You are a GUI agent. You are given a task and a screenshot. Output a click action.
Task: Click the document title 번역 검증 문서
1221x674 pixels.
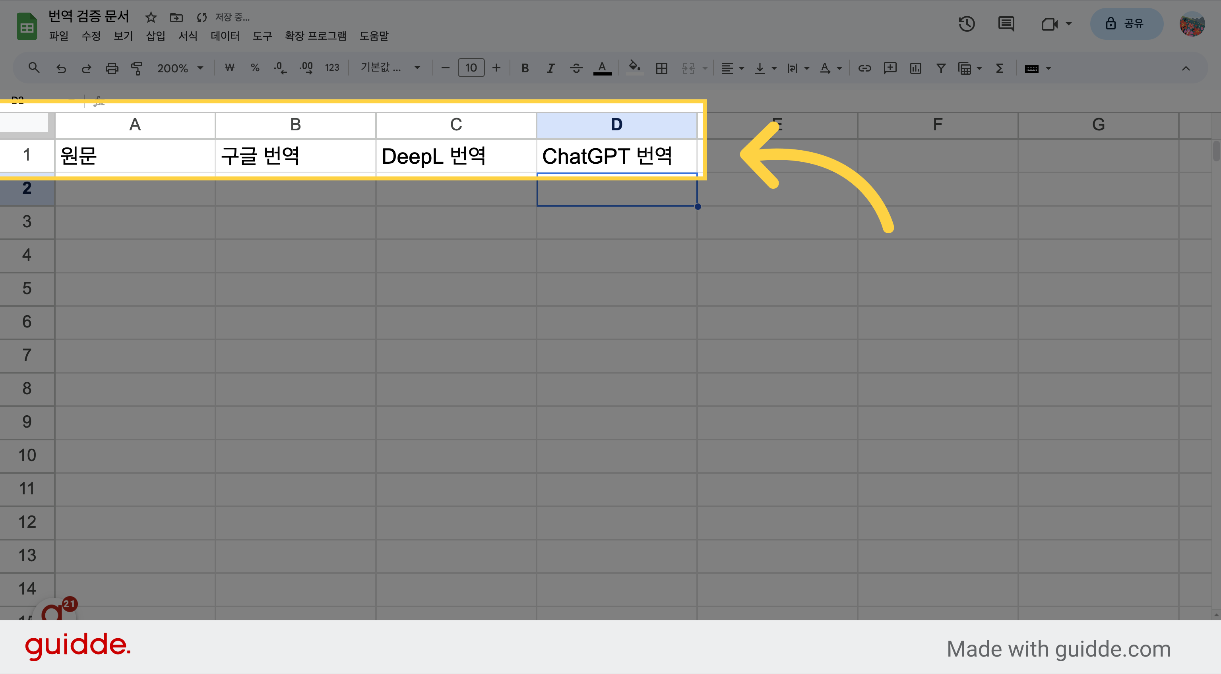[x=89, y=17]
